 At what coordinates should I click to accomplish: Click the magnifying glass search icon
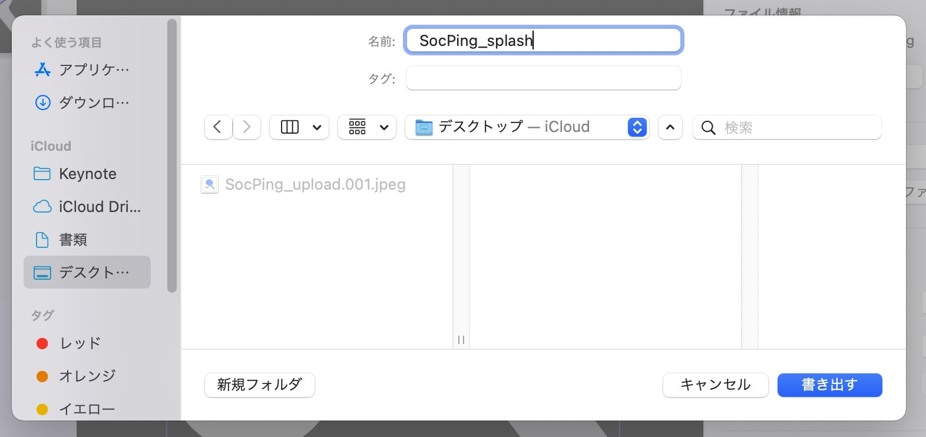tap(709, 128)
